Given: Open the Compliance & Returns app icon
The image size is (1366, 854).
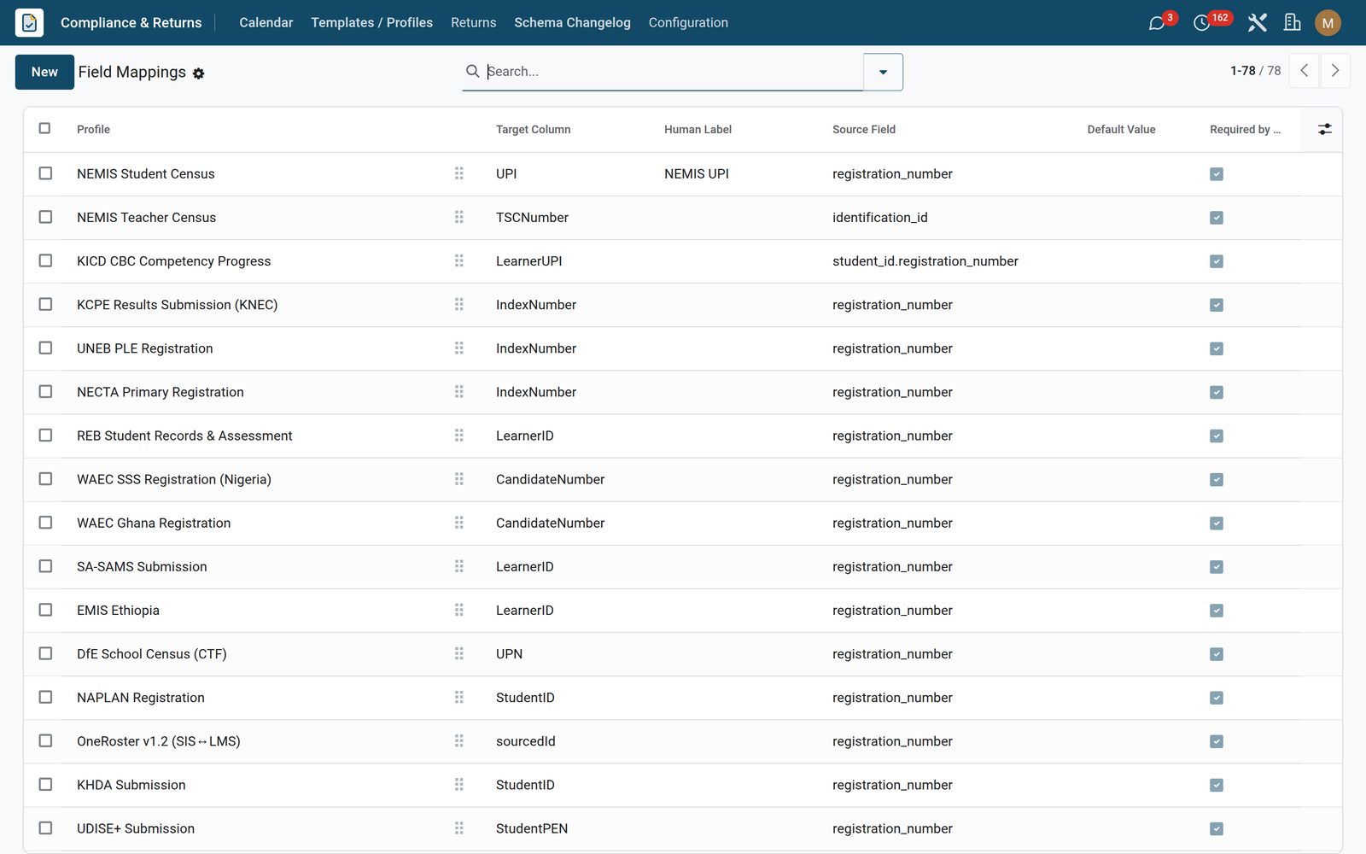Looking at the screenshot, I should pyautogui.click(x=29, y=22).
